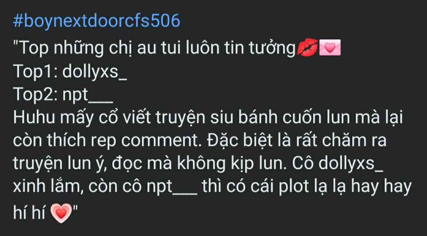Screen dimensions: 427x236
Task: Click the love letter envelope emoji
Action: point(330,47)
